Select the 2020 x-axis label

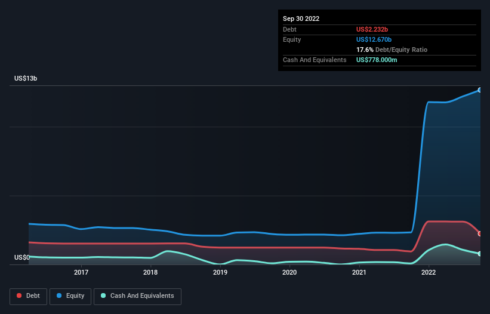click(x=289, y=272)
